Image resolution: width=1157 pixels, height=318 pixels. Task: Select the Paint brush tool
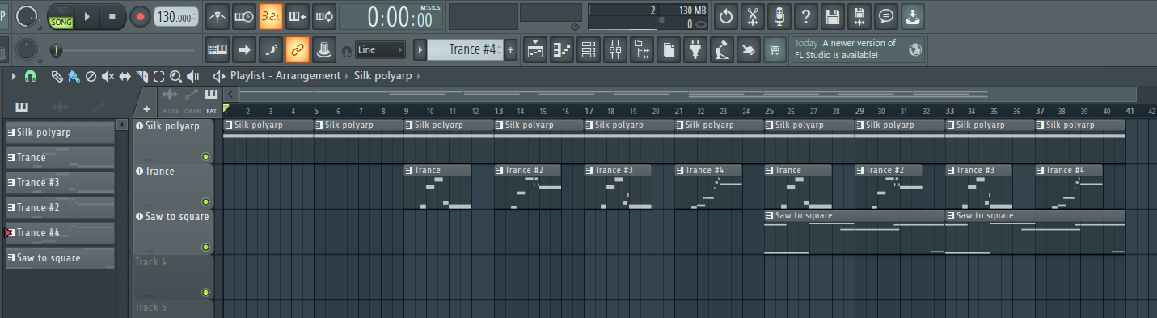pos(74,76)
